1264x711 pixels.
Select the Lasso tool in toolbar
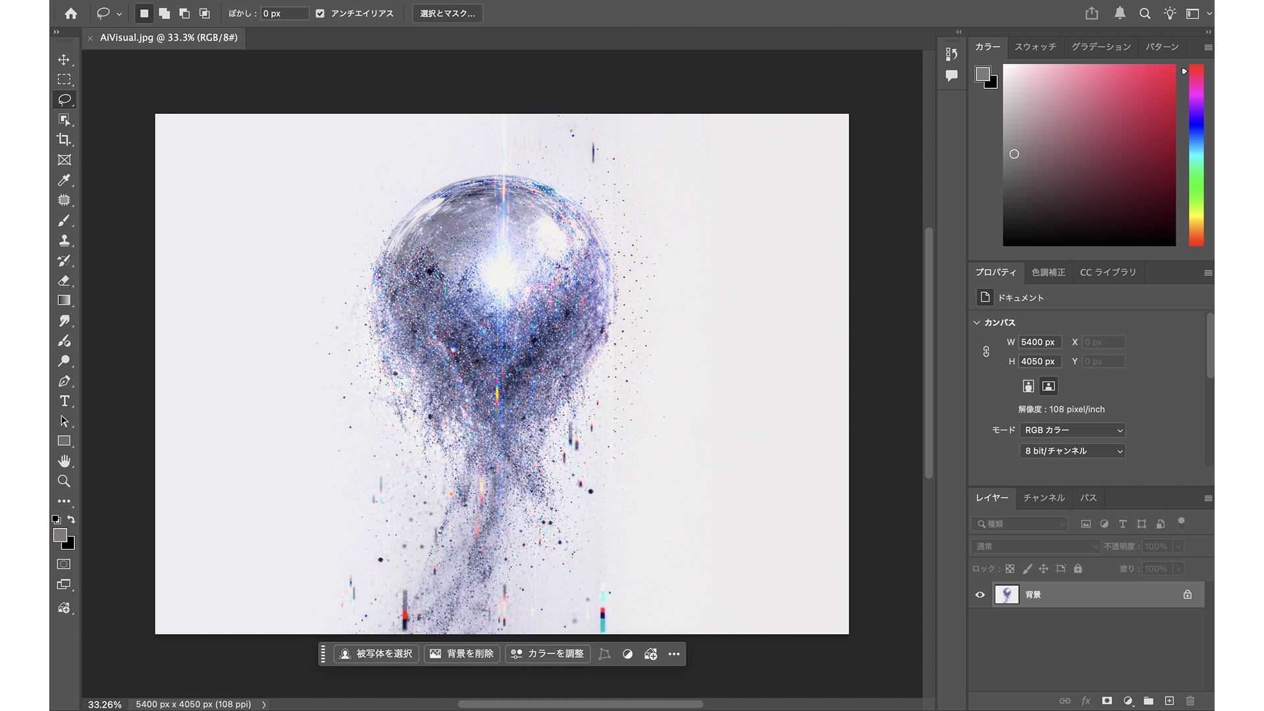coord(64,99)
